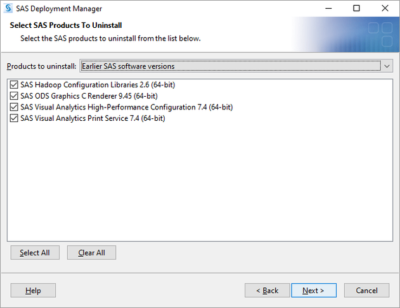Viewport: 400px width, 308px height.
Task: Click the SAS Visual Analytics Print Service label
Action: [x=93, y=118]
